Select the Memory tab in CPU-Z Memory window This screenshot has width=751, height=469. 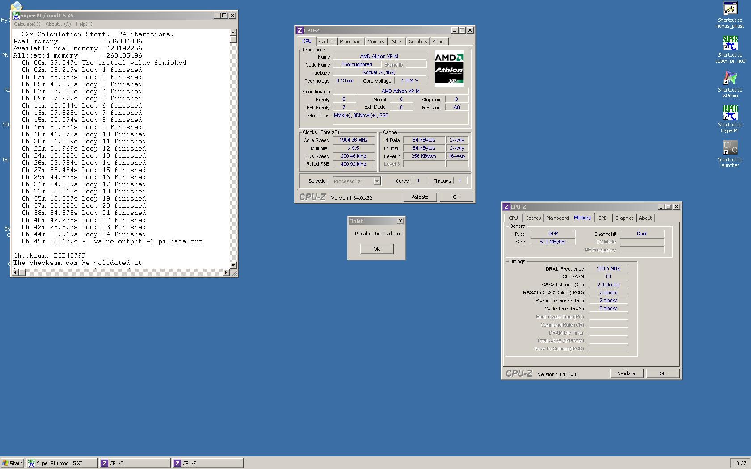pyautogui.click(x=582, y=218)
